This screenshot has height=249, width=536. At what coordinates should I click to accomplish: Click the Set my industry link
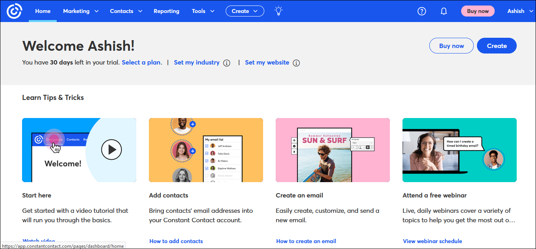[x=197, y=63]
